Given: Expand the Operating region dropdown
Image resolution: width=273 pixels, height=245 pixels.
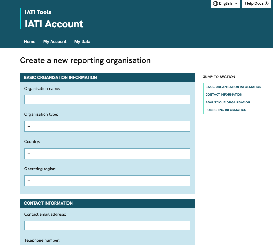Looking at the screenshot, I should tap(107, 181).
